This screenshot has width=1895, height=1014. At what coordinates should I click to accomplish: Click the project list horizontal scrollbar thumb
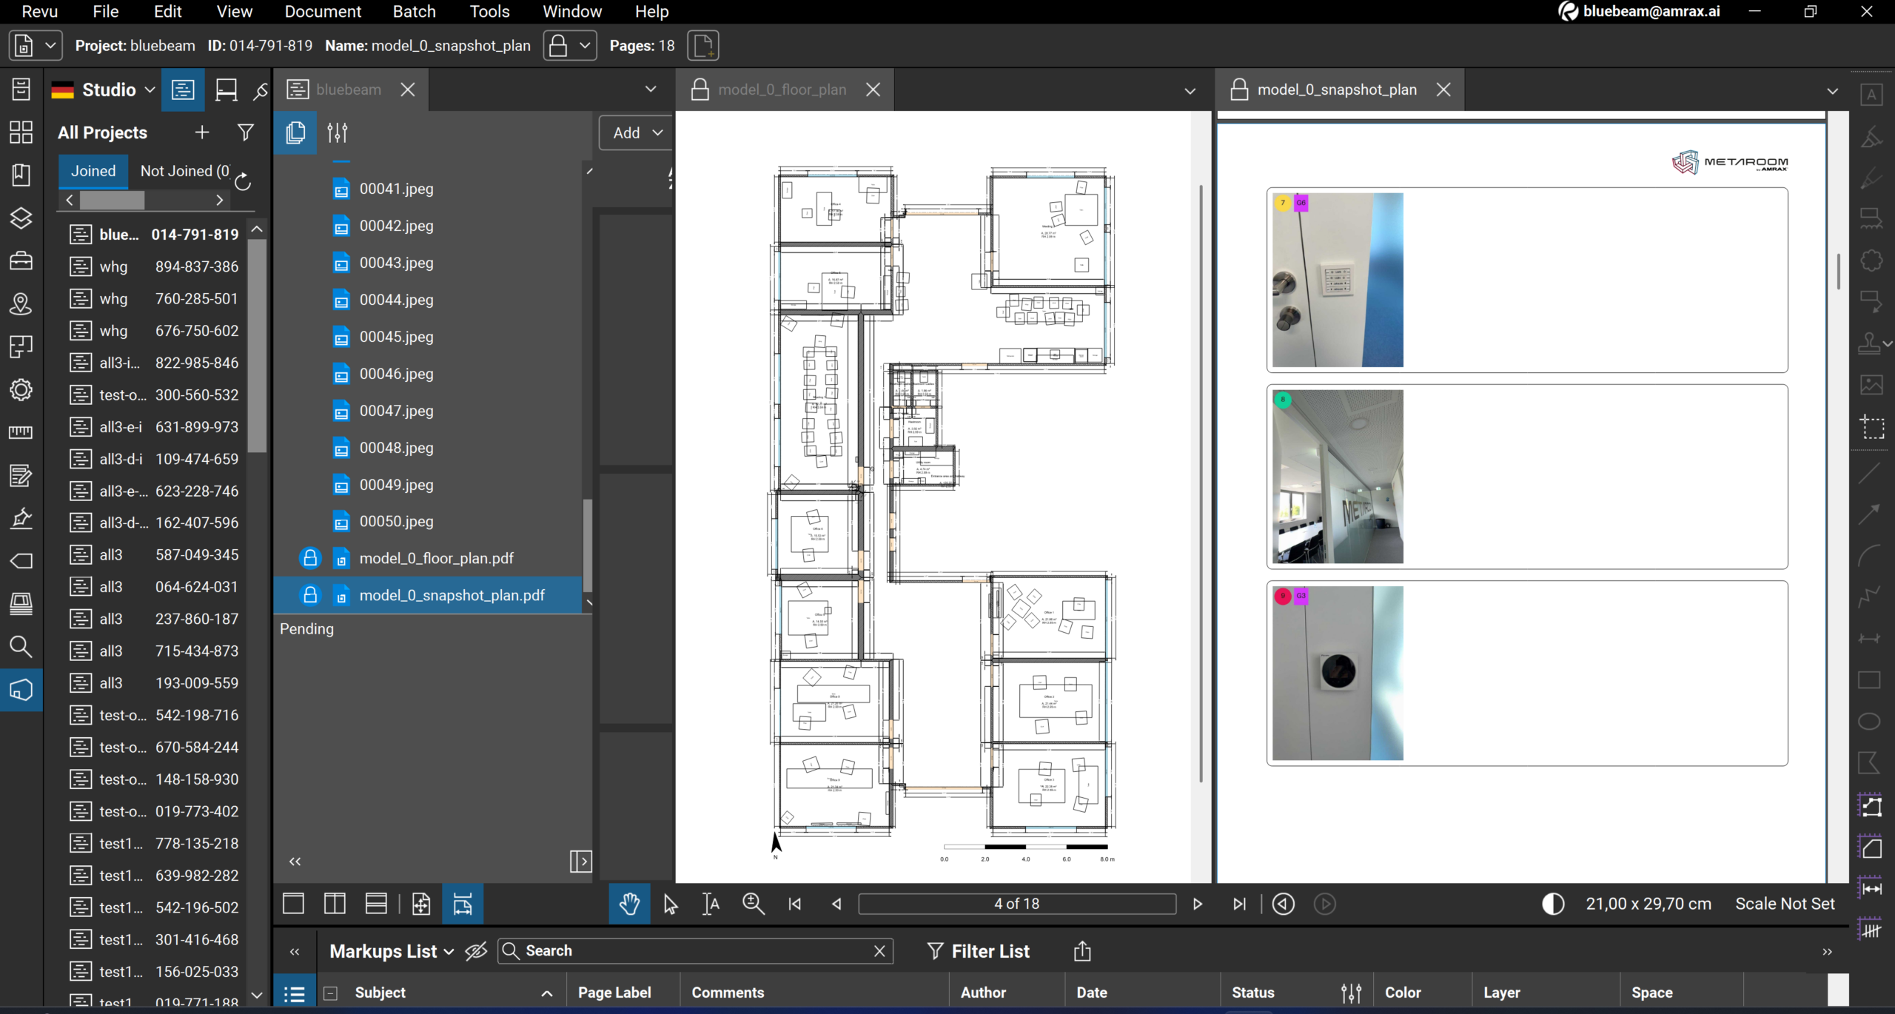112,200
